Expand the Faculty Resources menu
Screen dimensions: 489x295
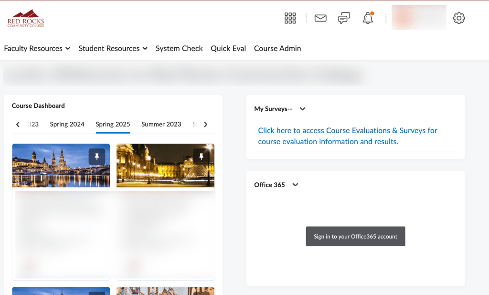click(x=37, y=48)
